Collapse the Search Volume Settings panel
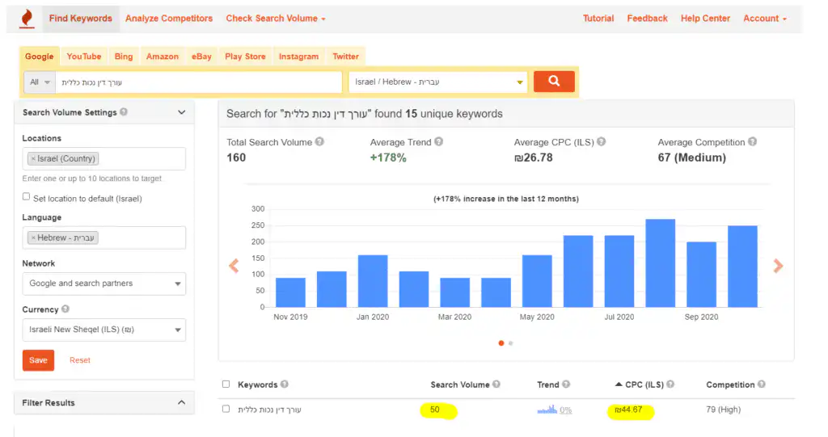Screen dimensions: 828x437 (181, 112)
